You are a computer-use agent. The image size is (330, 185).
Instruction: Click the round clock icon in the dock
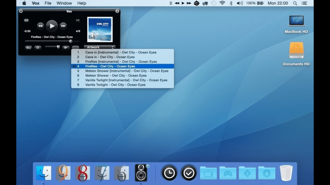(x=169, y=173)
